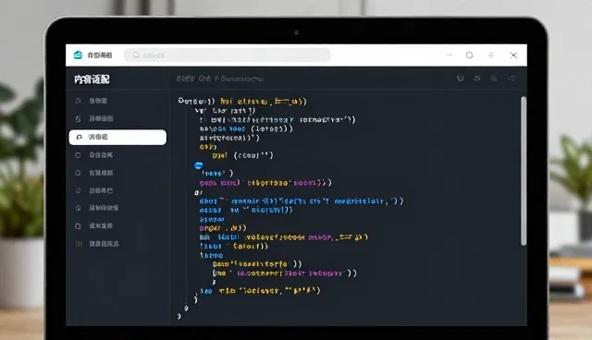This screenshot has height=340, width=592.
Task: Close the window with the X button
Action: click(513, 55)
